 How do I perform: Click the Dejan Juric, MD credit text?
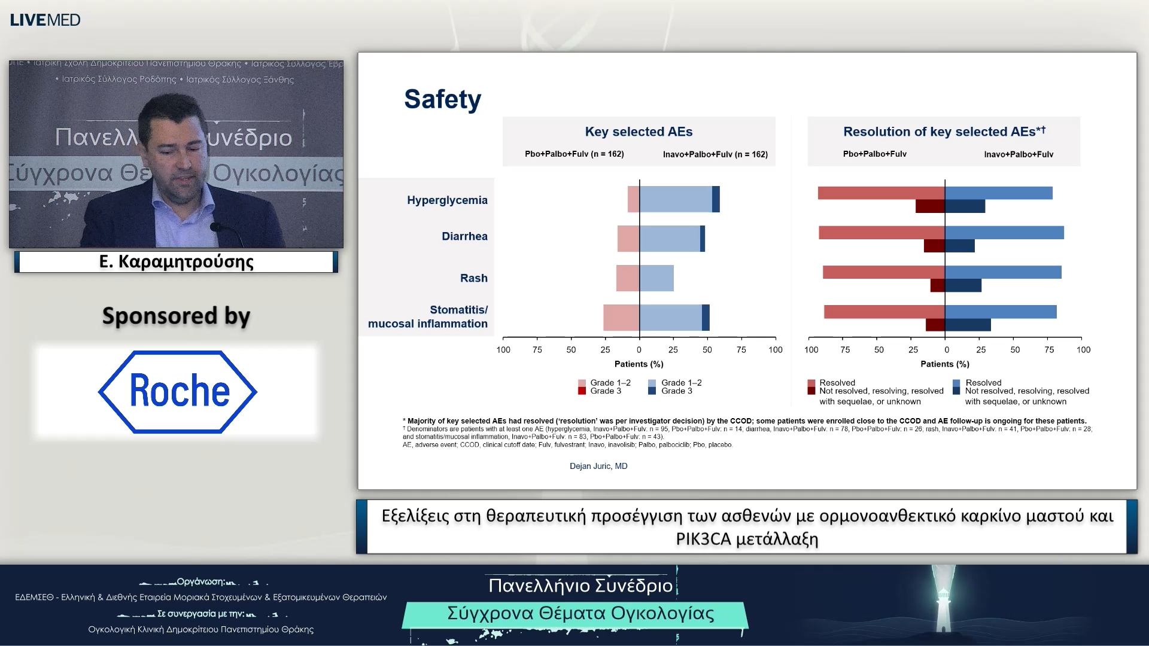pos(598,466)
